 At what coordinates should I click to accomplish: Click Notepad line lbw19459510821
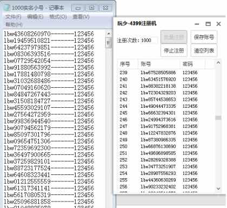pos(49,41)
